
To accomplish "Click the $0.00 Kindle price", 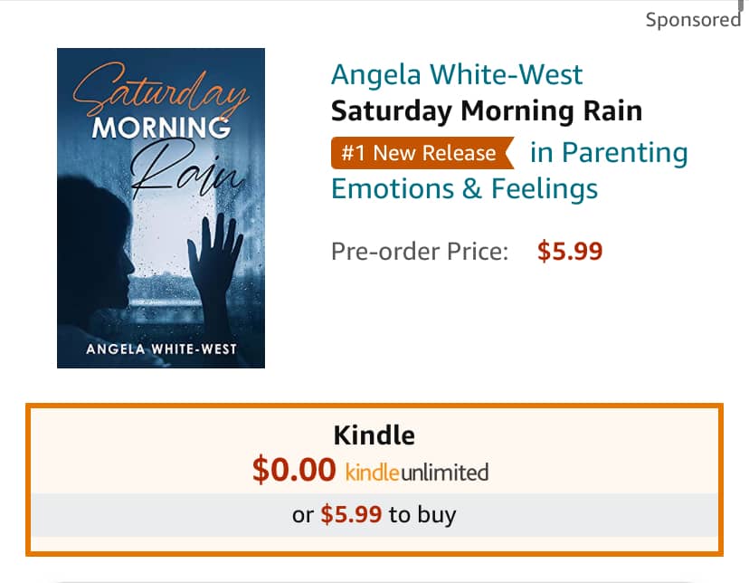I will 294,470.
